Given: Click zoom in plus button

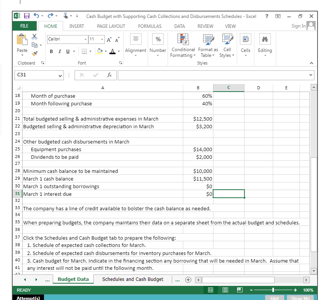Looking at the screenshot, I should point(295,290).
